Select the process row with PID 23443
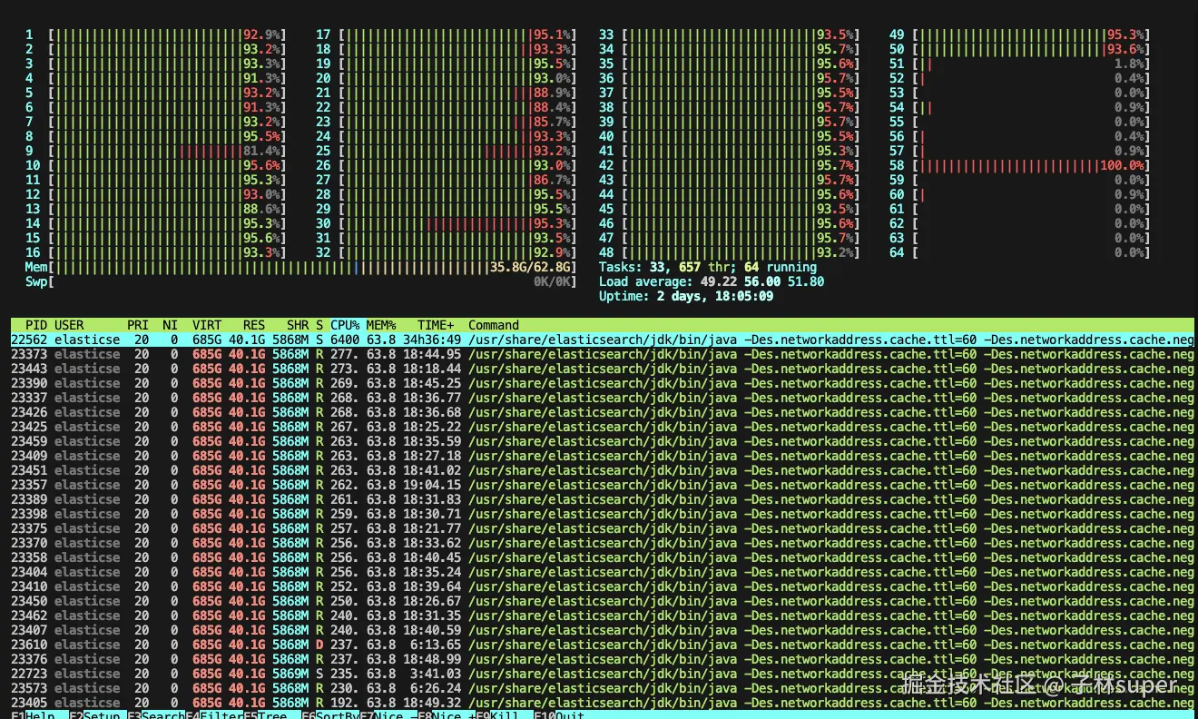Screen dimensions: 1198x719 [603, 369]
